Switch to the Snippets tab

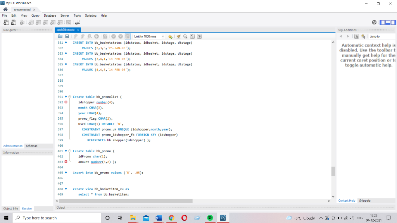click(365, 201)
